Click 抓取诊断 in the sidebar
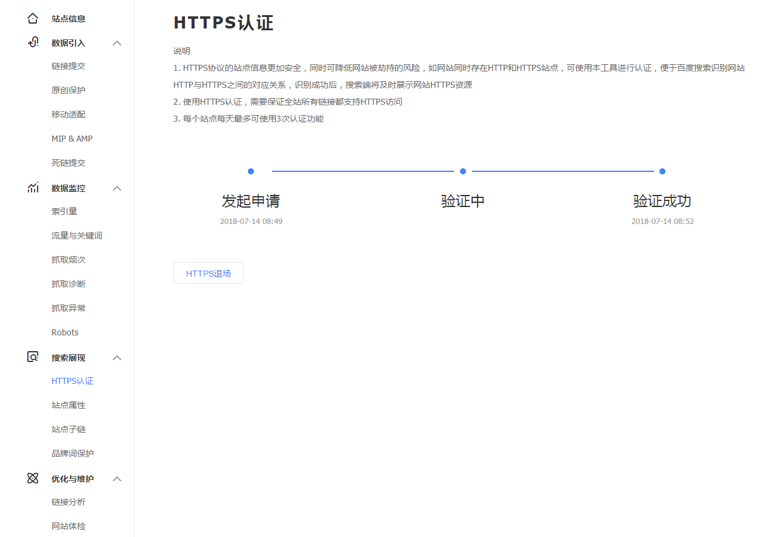Image resolution: width=763 pixels, height=537 pixels. click(x=68, y=283)
